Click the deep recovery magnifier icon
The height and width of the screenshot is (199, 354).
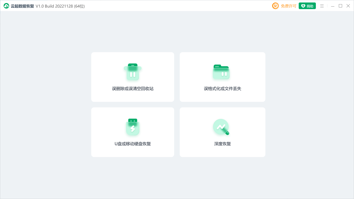[221, 127]
